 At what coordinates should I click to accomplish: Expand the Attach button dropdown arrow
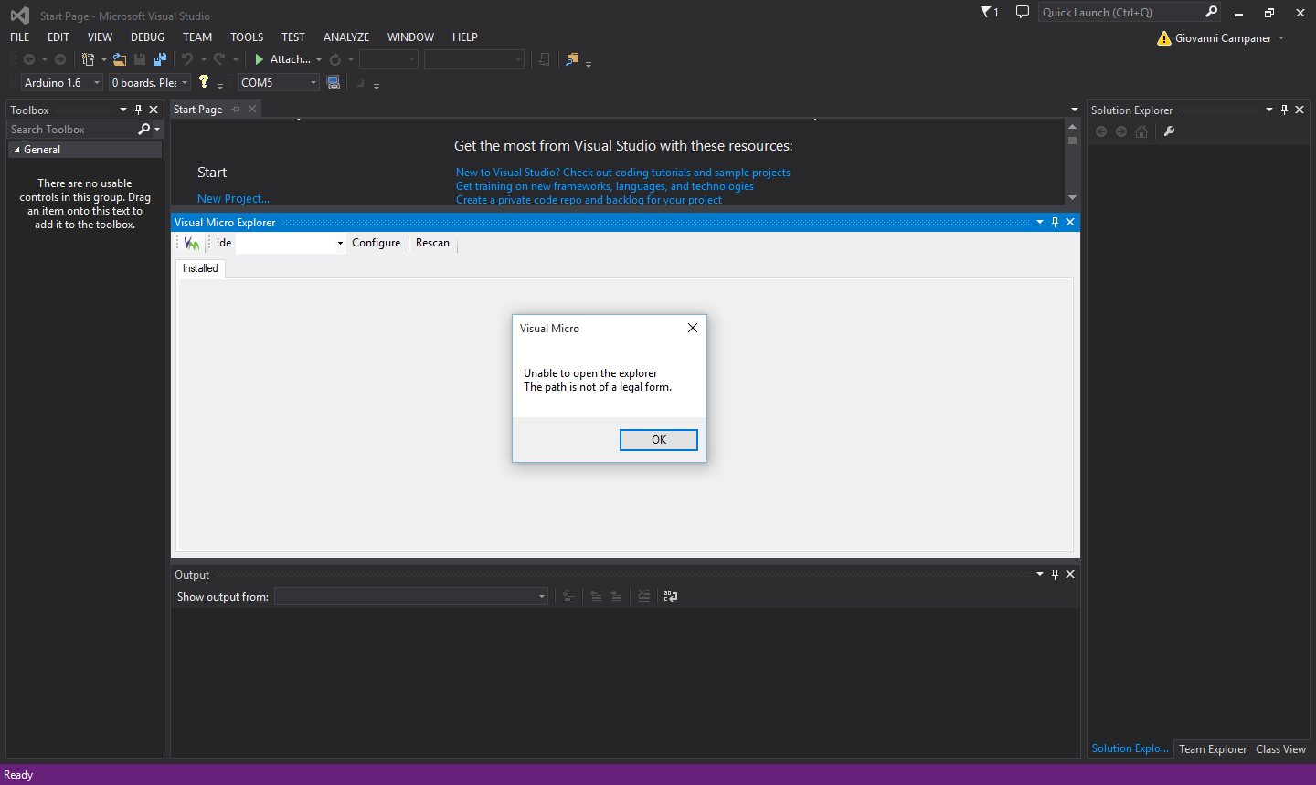[319, 60]
